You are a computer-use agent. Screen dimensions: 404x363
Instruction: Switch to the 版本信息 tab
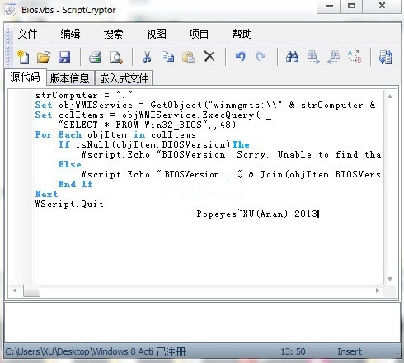pyautogui.click(x=70, y=78)
